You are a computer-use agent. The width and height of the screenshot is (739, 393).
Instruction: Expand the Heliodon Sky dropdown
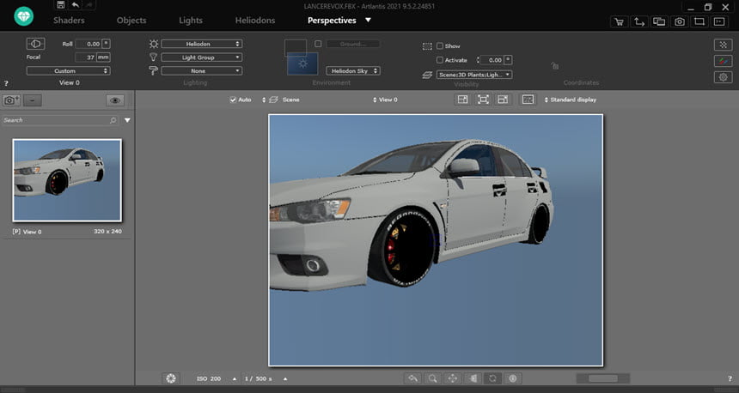(353, 70)
